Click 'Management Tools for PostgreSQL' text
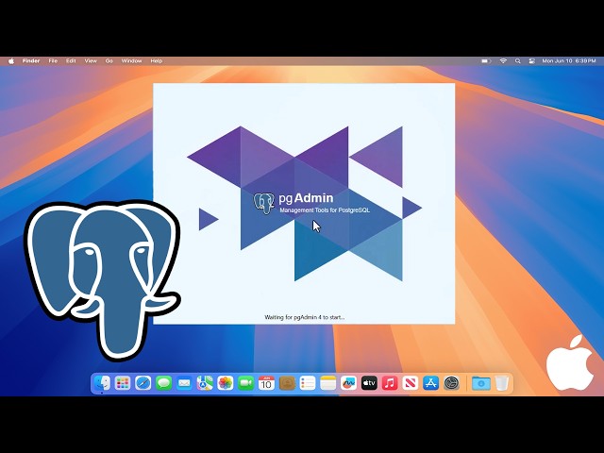 [325, 210]
